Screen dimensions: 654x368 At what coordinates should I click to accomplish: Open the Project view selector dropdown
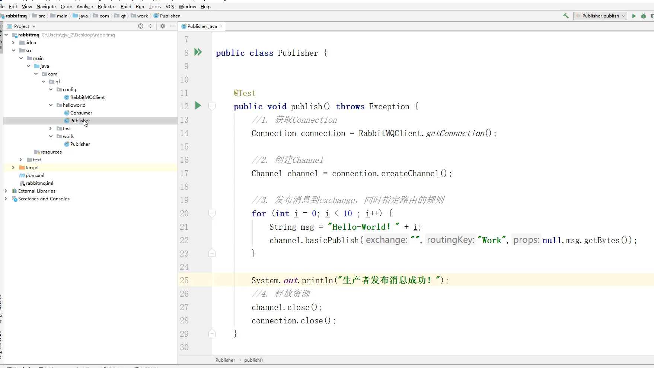[25, 26]
